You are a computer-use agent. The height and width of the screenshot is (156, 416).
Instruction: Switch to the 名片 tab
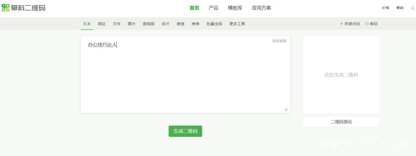point(166,24)
